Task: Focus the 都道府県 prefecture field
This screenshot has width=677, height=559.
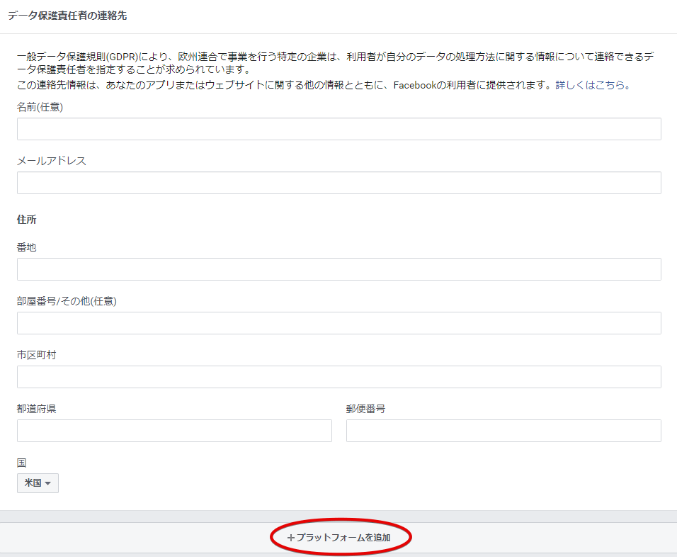Action: click(x=174, y=431)
